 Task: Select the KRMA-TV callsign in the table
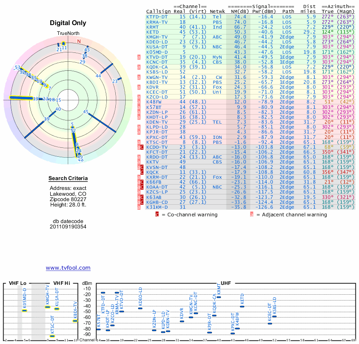click(x=158, y=21)
